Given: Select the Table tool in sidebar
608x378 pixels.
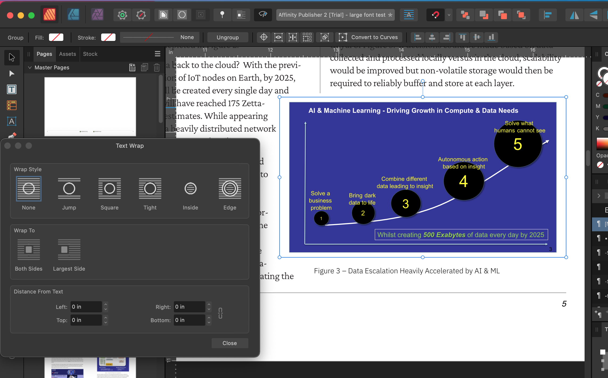Looking at the screenshot, I should pos(11,105).
